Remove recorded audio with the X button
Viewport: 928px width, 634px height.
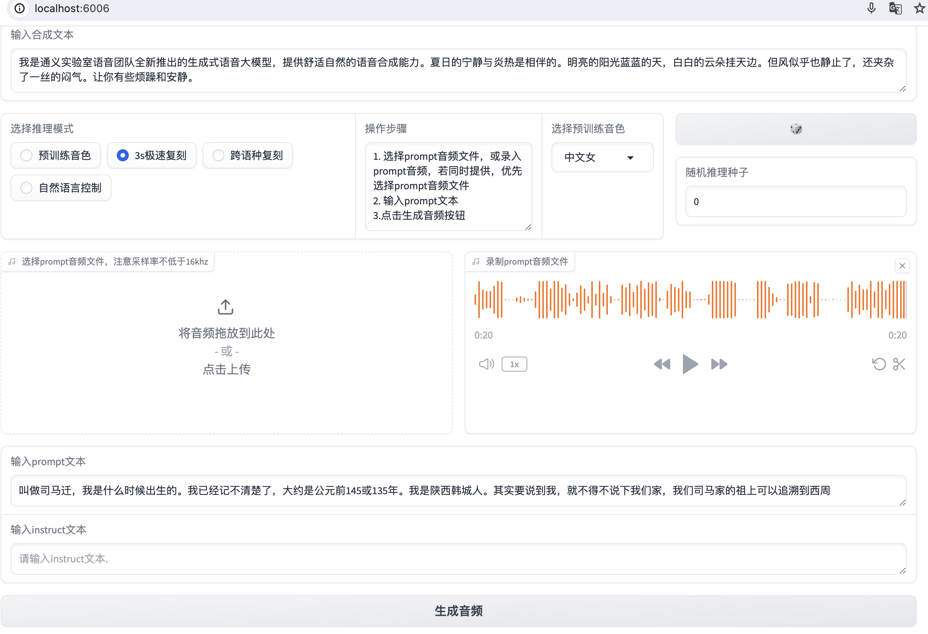pos(902,266)
